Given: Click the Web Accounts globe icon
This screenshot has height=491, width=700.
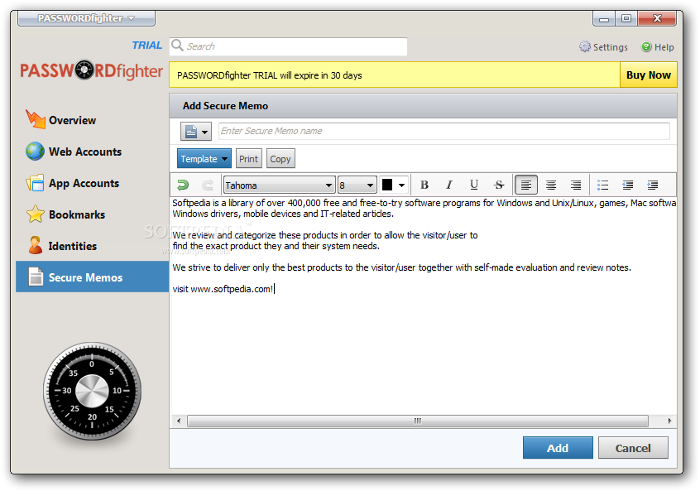Looking at the screenshot, I should 35,152.
